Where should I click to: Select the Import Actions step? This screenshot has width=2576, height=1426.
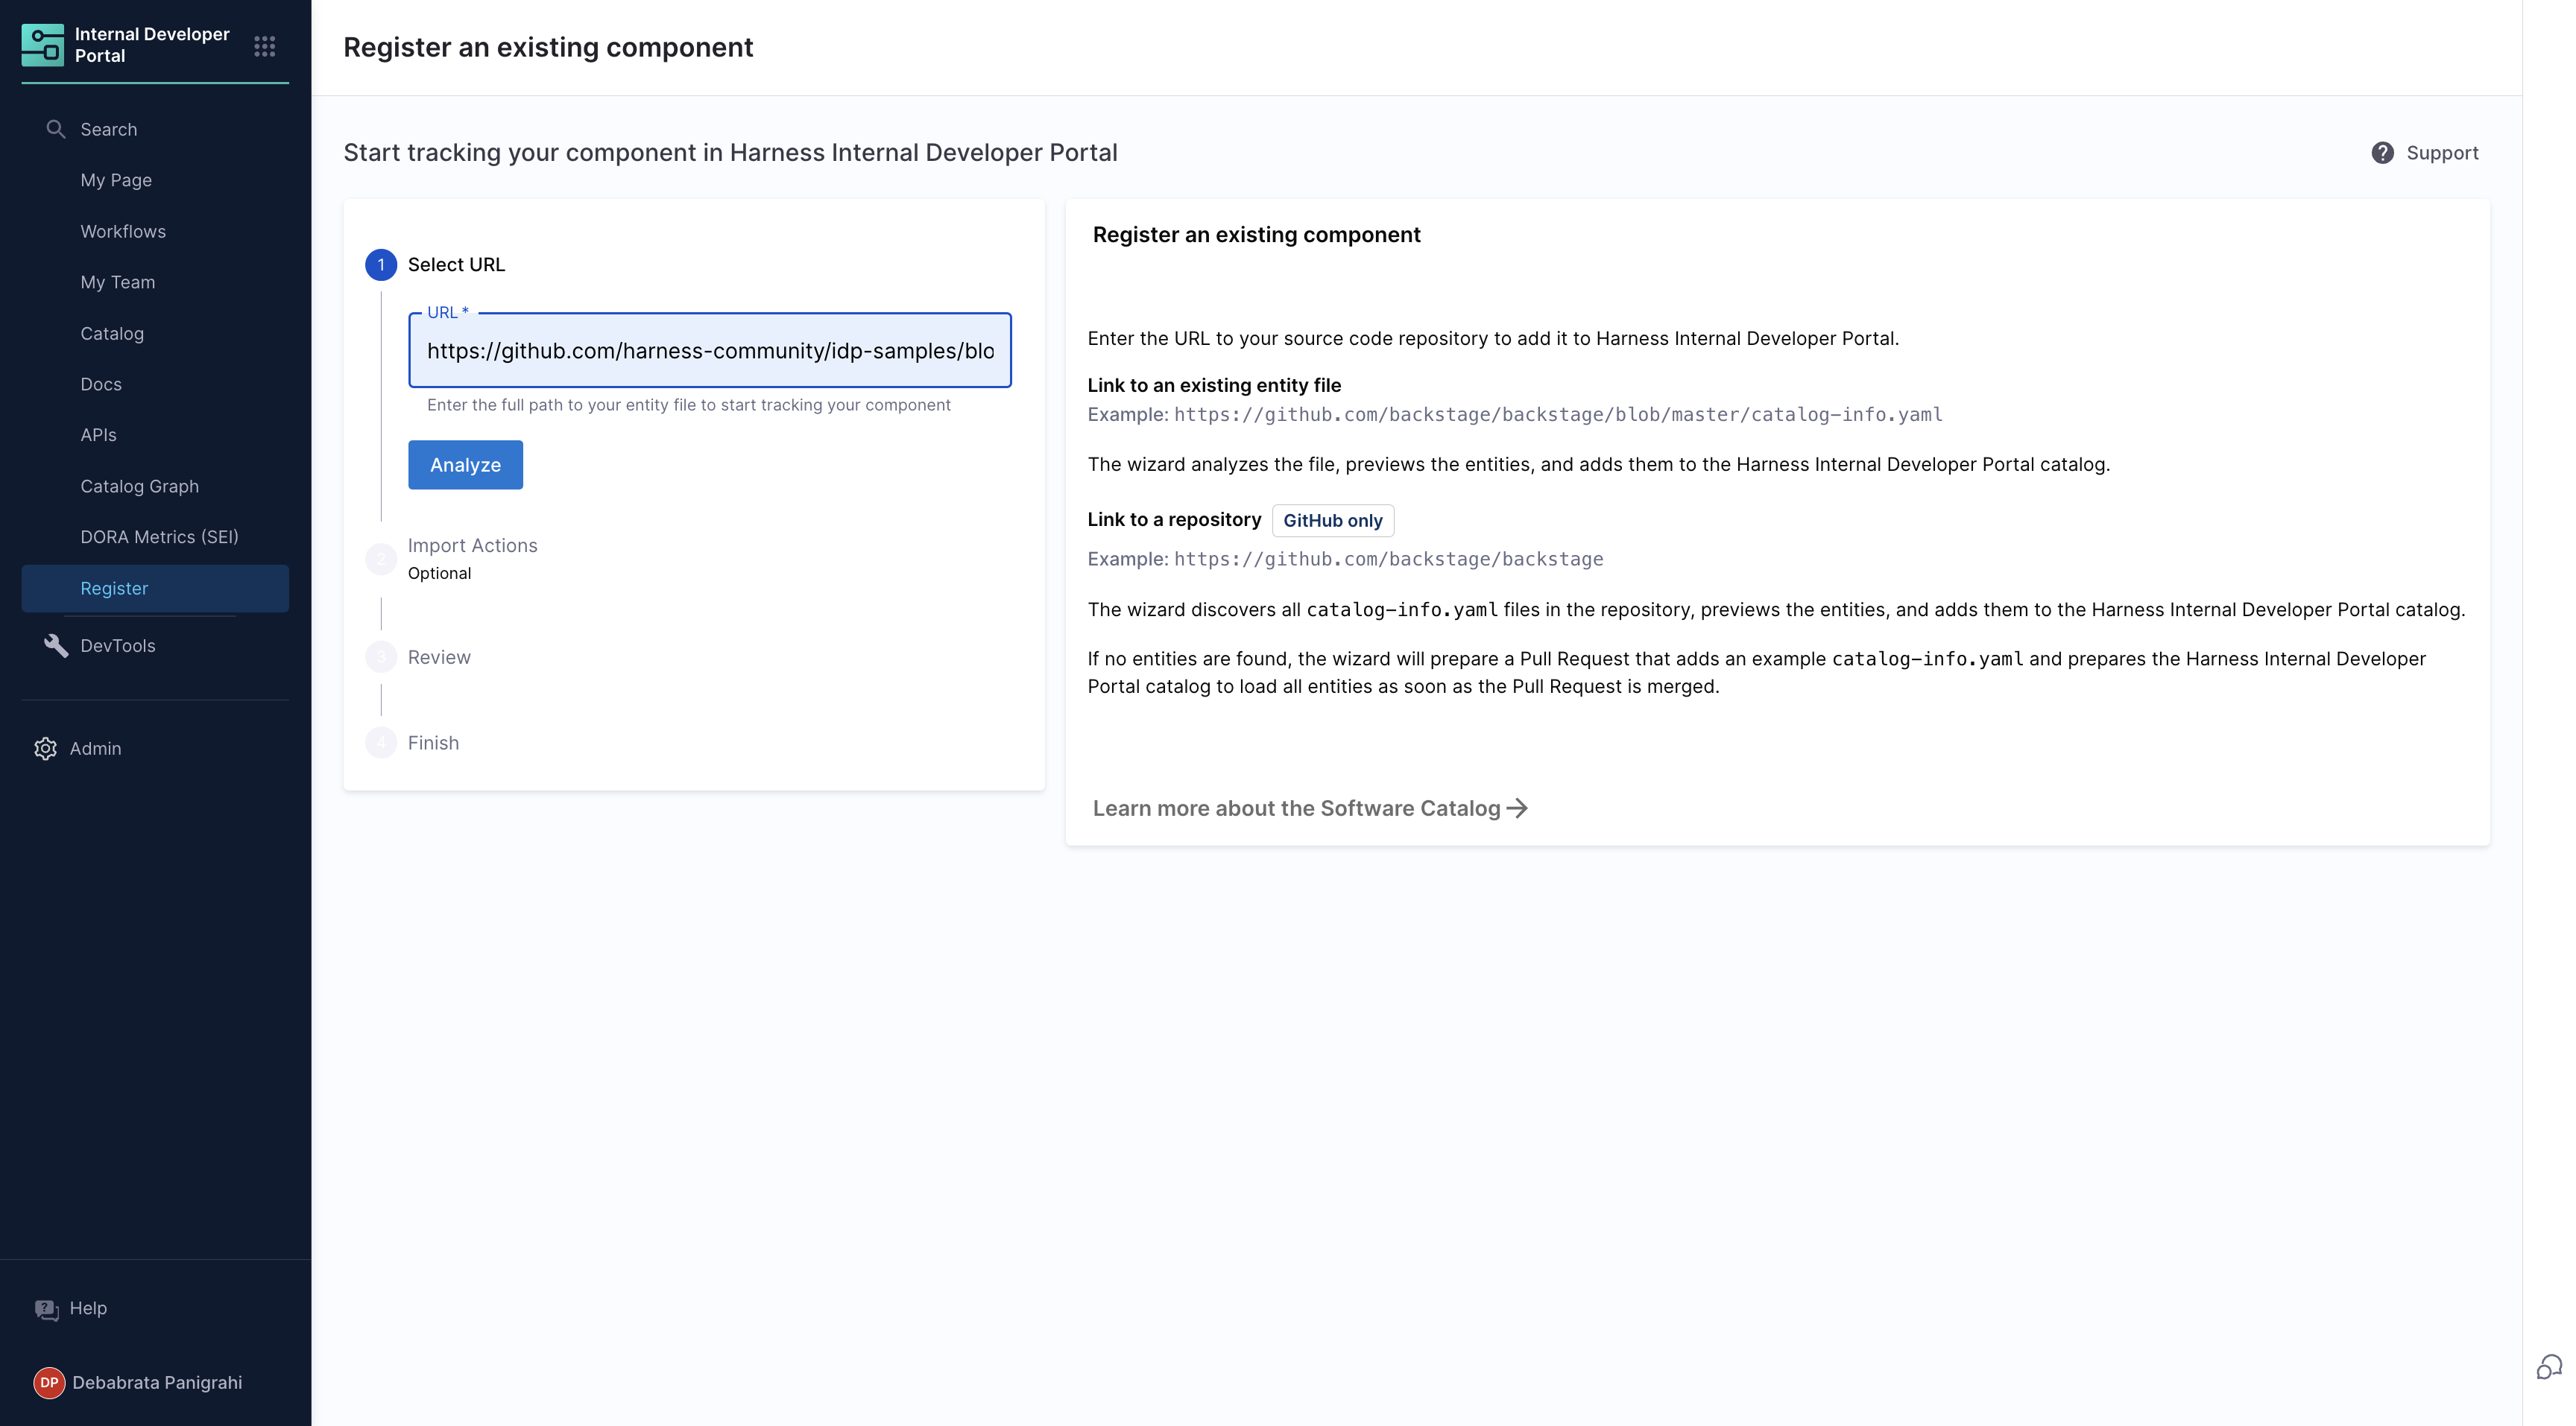point(472,545)
